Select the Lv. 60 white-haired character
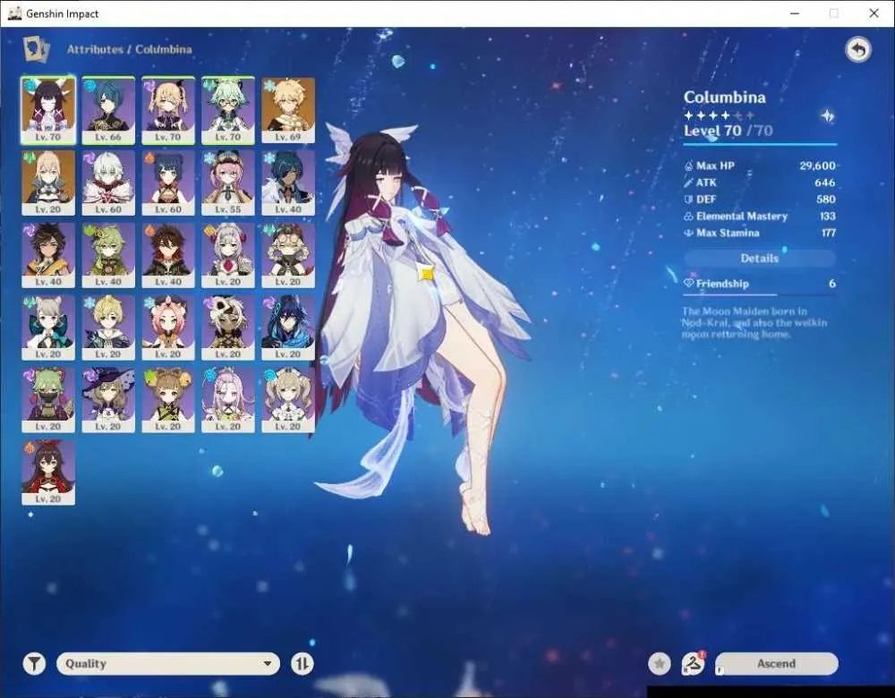The height and width of the screenshot is (698, 895). (108, 183)
